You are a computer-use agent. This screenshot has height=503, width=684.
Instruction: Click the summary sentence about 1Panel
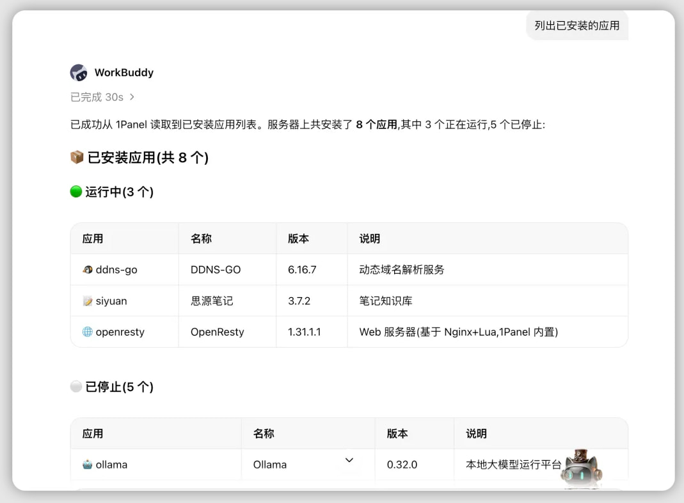point(308,125)
